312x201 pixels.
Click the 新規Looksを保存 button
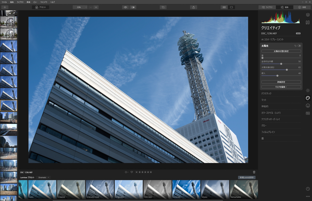click(x=247, y=178)
